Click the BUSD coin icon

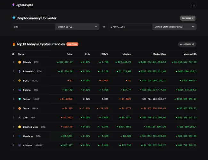click(x=20, y=81)
